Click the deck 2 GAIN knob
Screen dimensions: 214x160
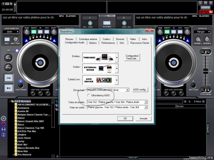point(124,23)
